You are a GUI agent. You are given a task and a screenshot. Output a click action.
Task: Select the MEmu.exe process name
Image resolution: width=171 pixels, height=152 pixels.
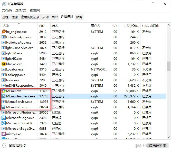tap(14, 91)
